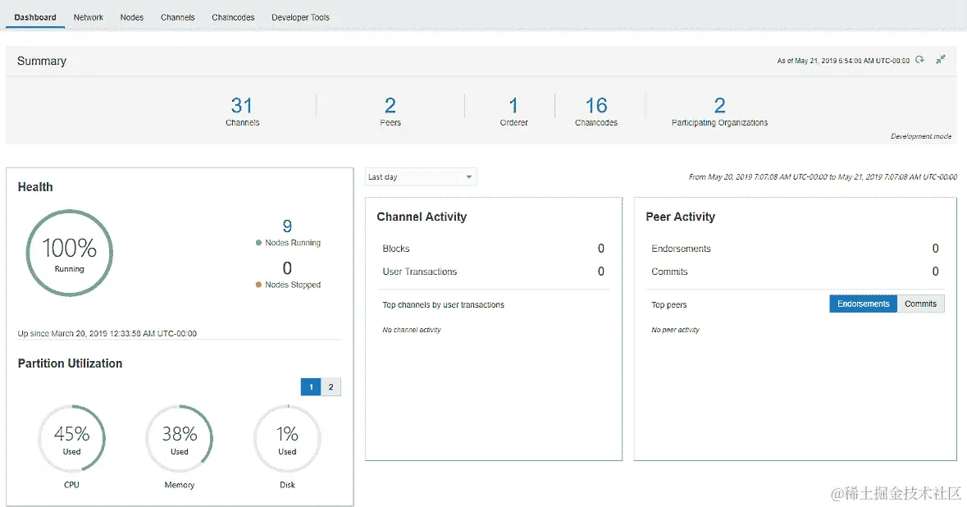Click the Commits row in Peer Activity

(x=795, y=272)
